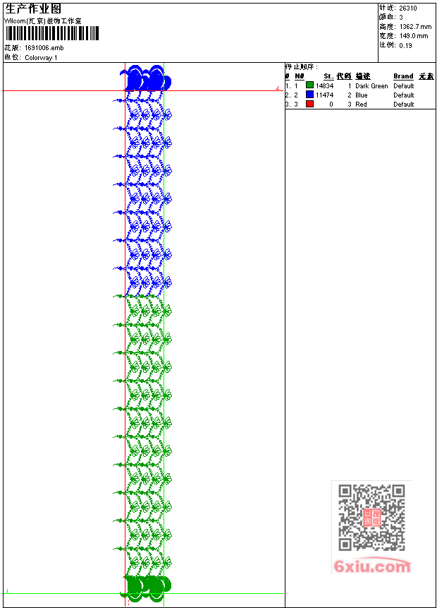Click the green lower section of embroidery design
Screen dimensions: 437x608
point(144,448)
